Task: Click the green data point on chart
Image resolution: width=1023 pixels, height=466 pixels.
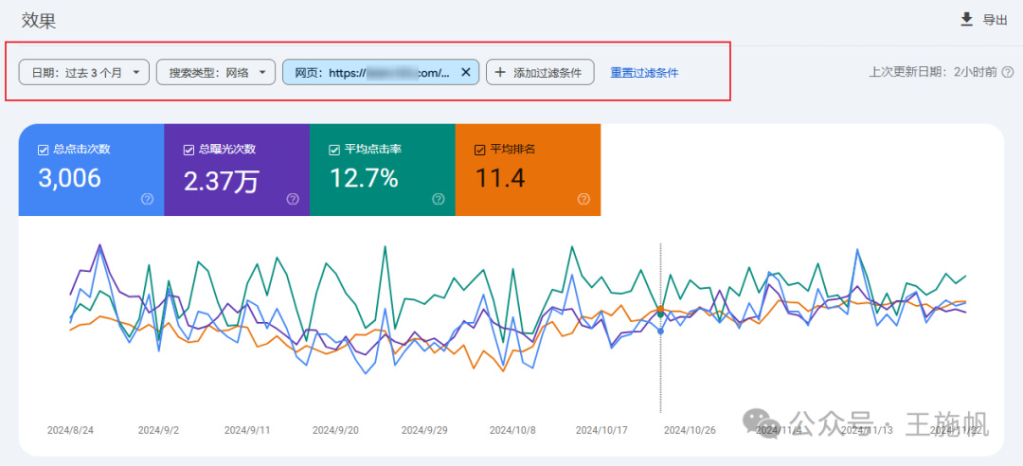Action: [x=661, y=314]
